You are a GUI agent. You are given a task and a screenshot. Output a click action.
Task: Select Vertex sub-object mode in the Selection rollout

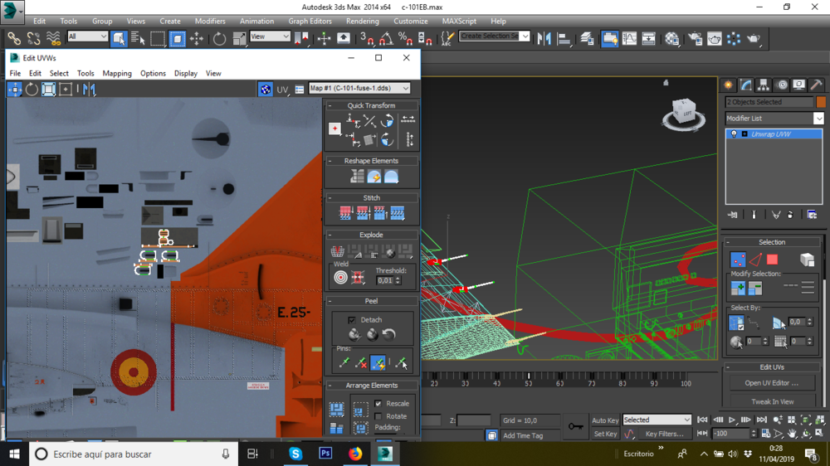click(x=737, y=260)
